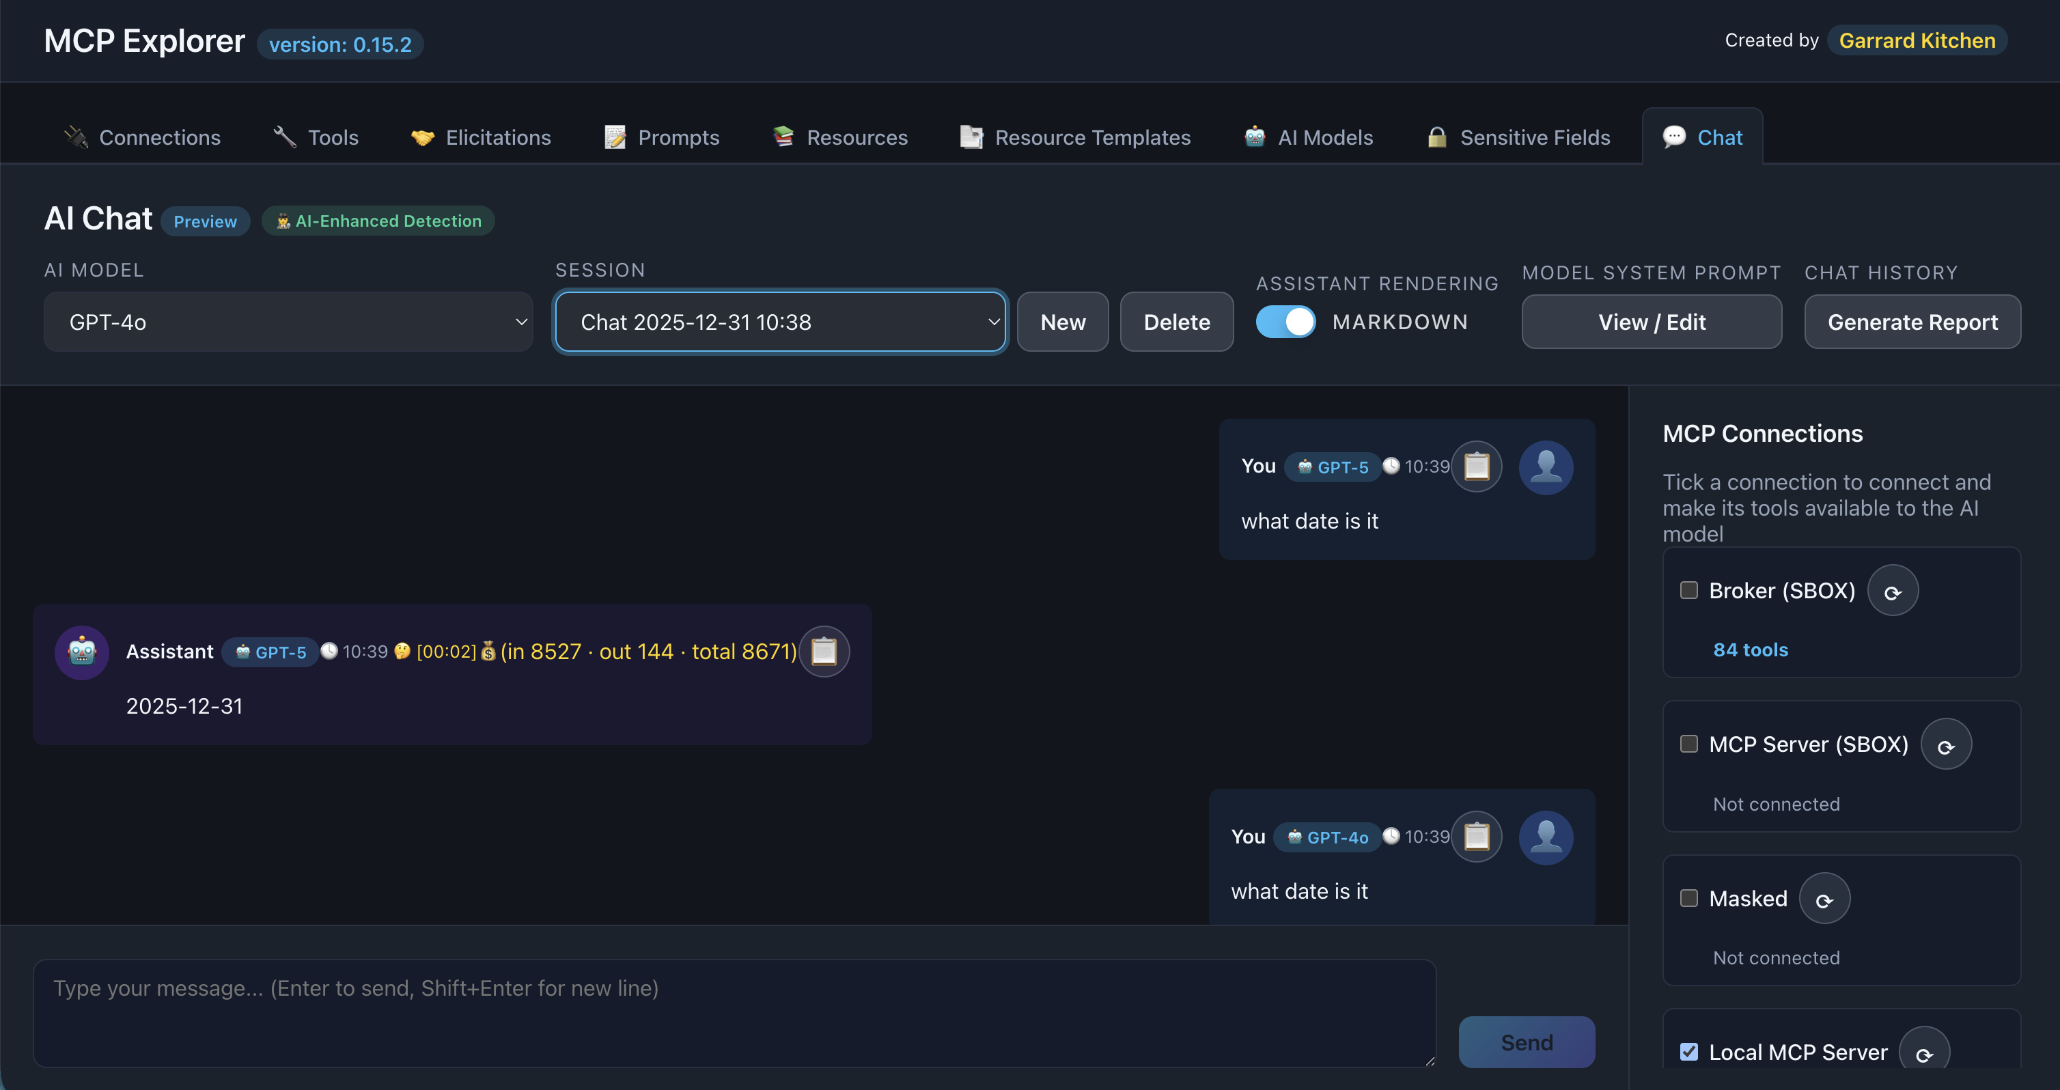
Task: Refresh the Local MCP Server connection
Action: pyautogui.click(x=1924, y=1052)
